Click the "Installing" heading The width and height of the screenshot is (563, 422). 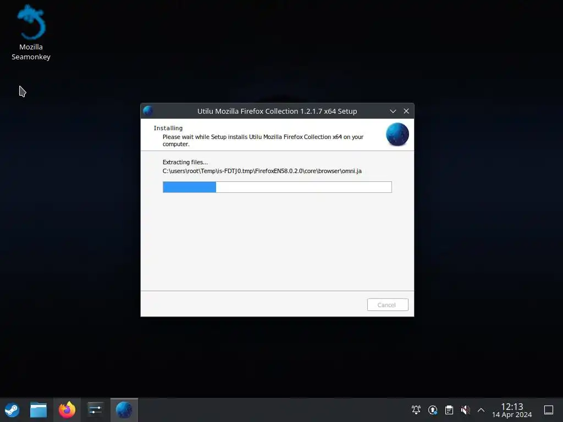(168, 128)
